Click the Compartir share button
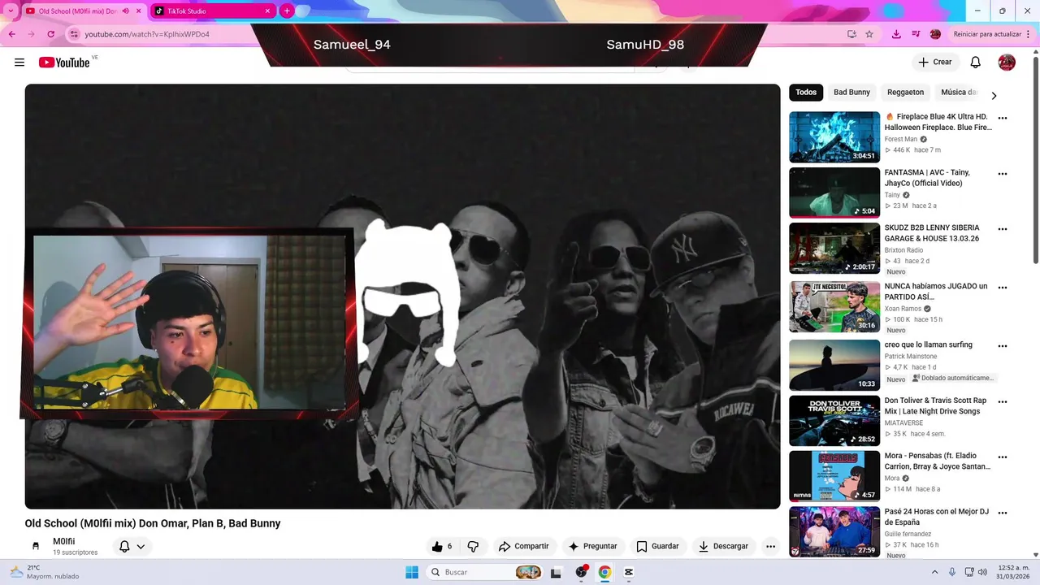This screenshot has height=585, width=1040. (x=523, y=547)
